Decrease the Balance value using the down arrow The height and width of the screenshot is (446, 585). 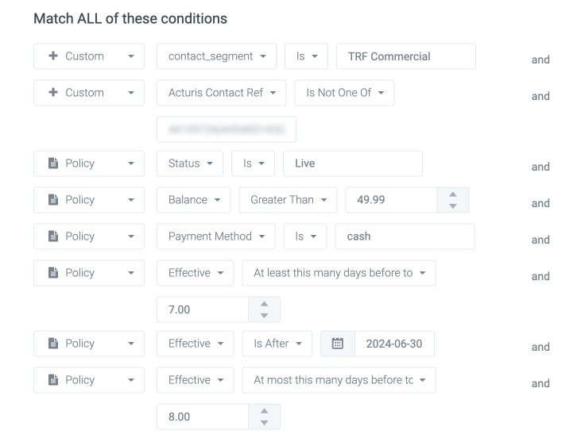(x=453, y=206)
